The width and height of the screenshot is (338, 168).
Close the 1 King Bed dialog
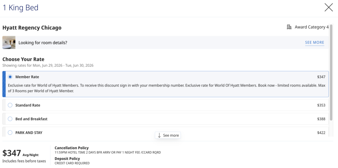[329, 8]
